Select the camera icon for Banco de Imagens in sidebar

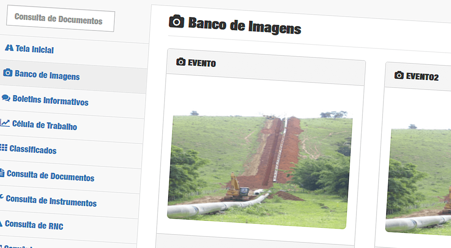click(9, 72)
